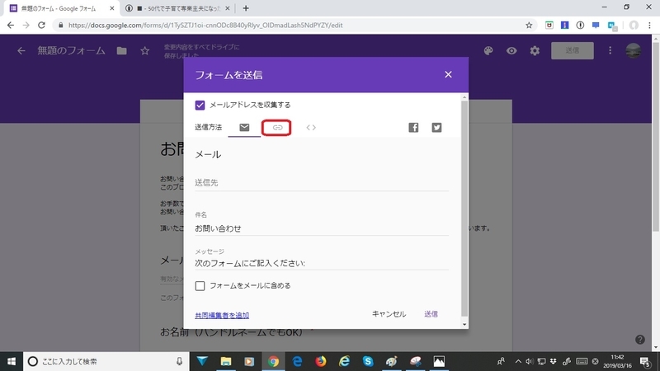Click the Windows search box ここに入力して検索
660x371 pixels.
point(106,361)
